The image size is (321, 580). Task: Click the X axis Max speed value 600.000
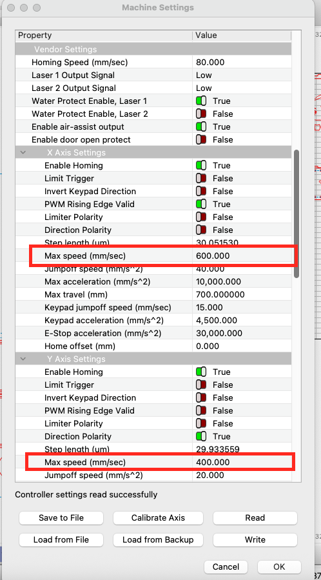(213, 255)
